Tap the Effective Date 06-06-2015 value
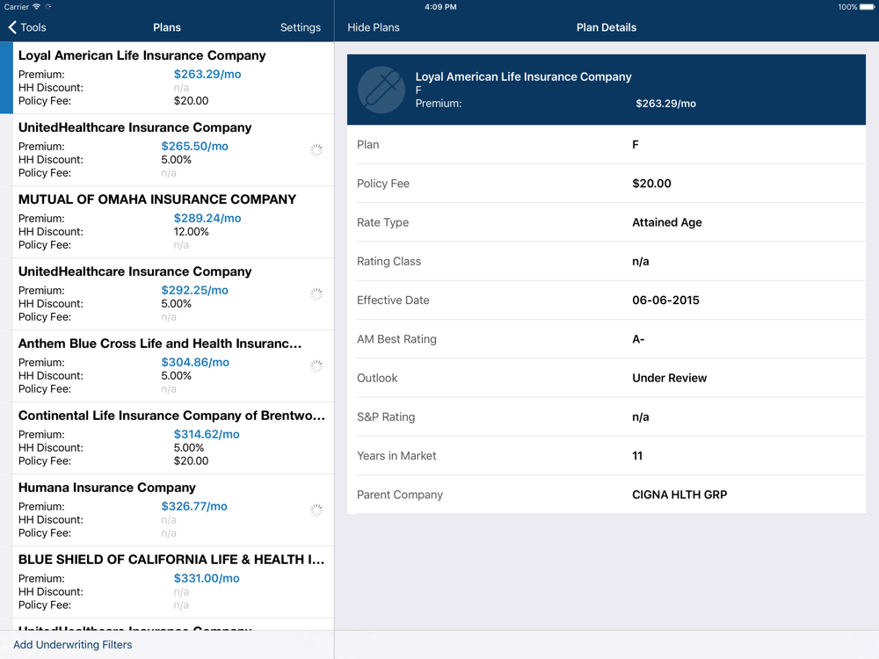Image resolution: width=879 pixels, height=659 pixels. click(665, 301)
